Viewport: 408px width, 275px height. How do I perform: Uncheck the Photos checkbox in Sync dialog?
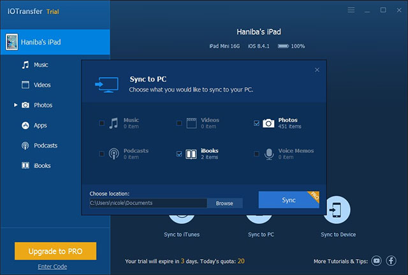click(256, 123)
